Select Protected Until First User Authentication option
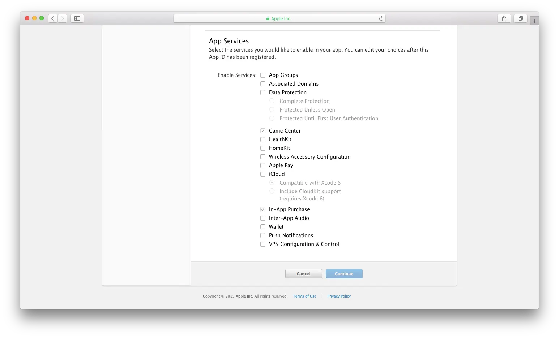The width and height of the screenshot is (559, 338). click(x=272, y=118)
